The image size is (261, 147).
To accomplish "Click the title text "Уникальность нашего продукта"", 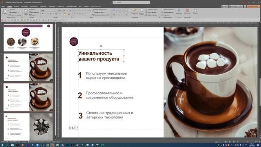I will 99,56.
